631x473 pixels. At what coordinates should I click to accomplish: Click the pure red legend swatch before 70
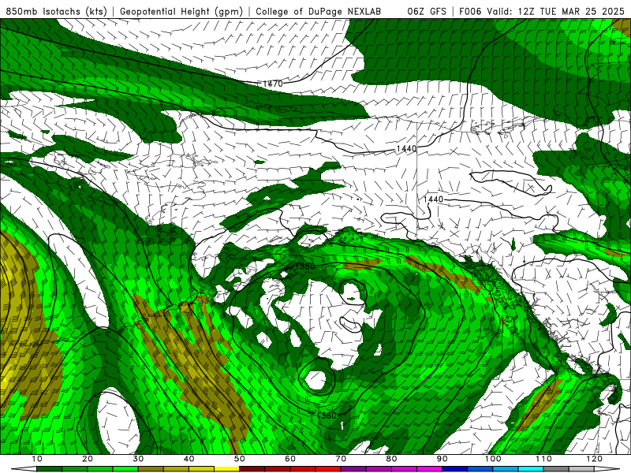pyautogui.click(x=328, y=469)
